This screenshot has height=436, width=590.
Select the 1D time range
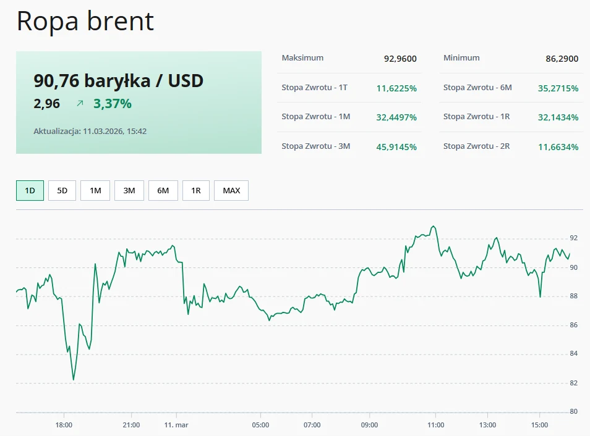point(29,190)
